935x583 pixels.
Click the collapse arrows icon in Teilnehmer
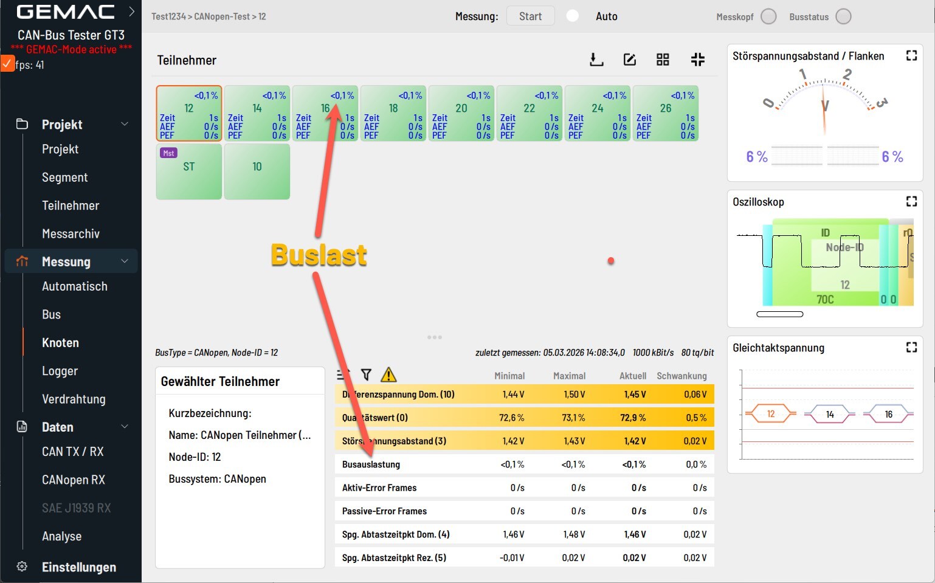pos(697,60)
